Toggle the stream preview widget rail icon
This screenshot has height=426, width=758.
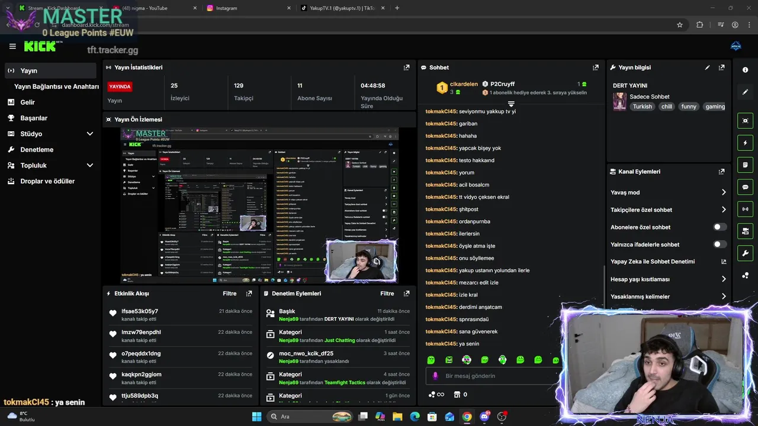click(745, 121)
